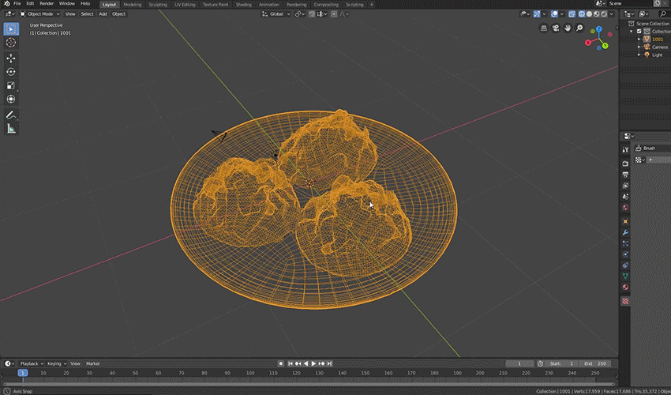Choose the Annotate pencil tool

11,115
